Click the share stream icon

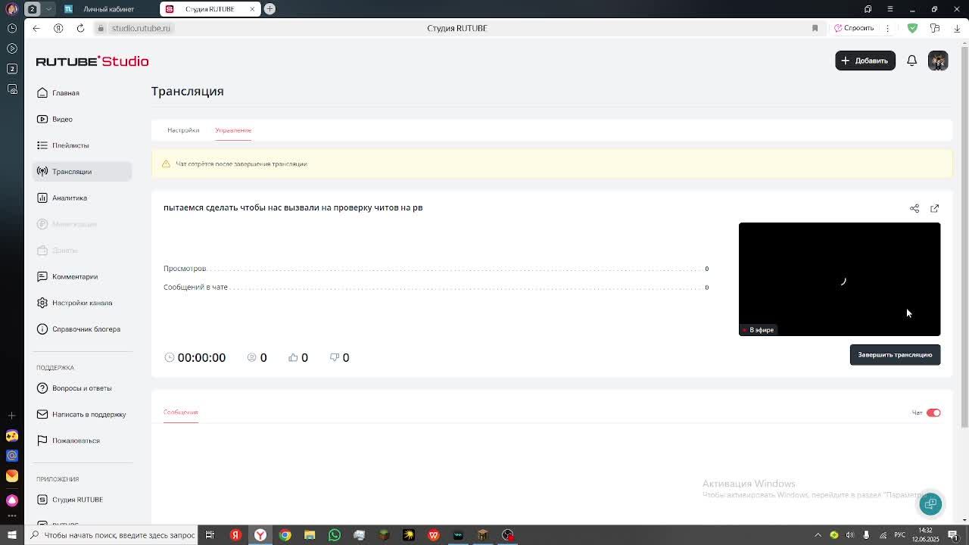pos(914,208)
